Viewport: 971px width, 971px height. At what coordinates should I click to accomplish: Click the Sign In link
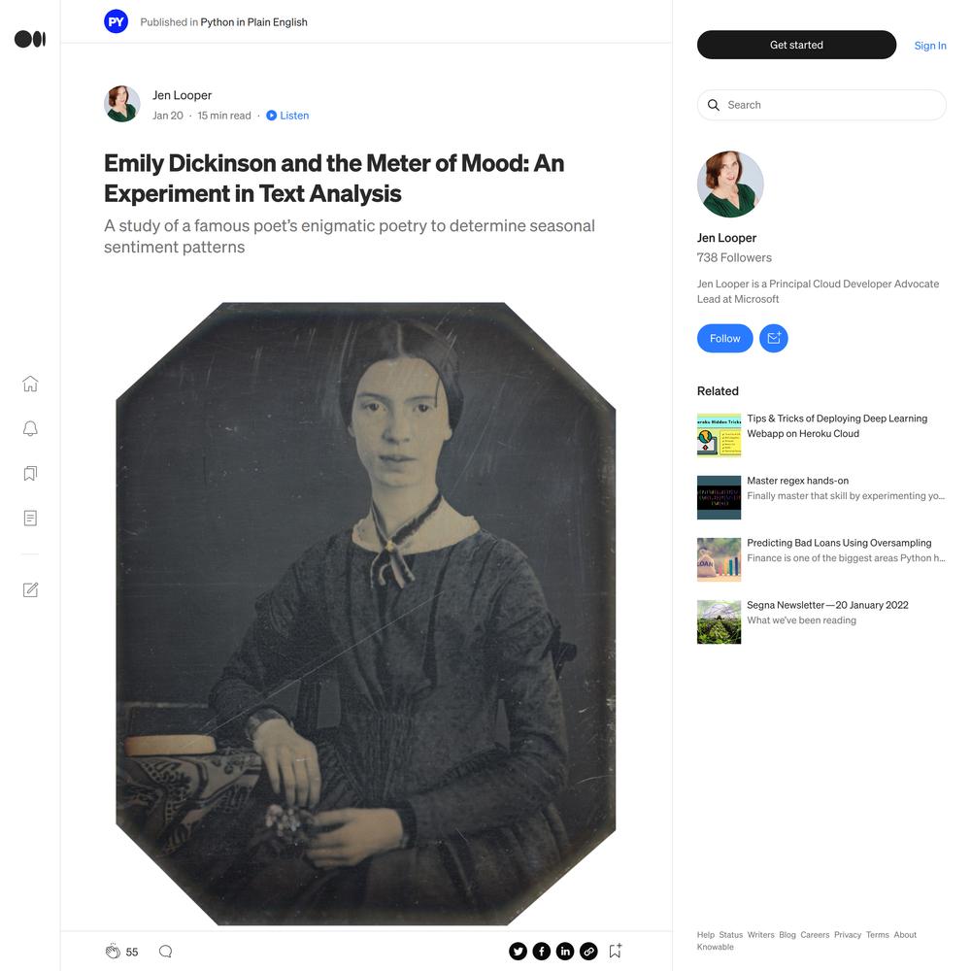(930, 46)
